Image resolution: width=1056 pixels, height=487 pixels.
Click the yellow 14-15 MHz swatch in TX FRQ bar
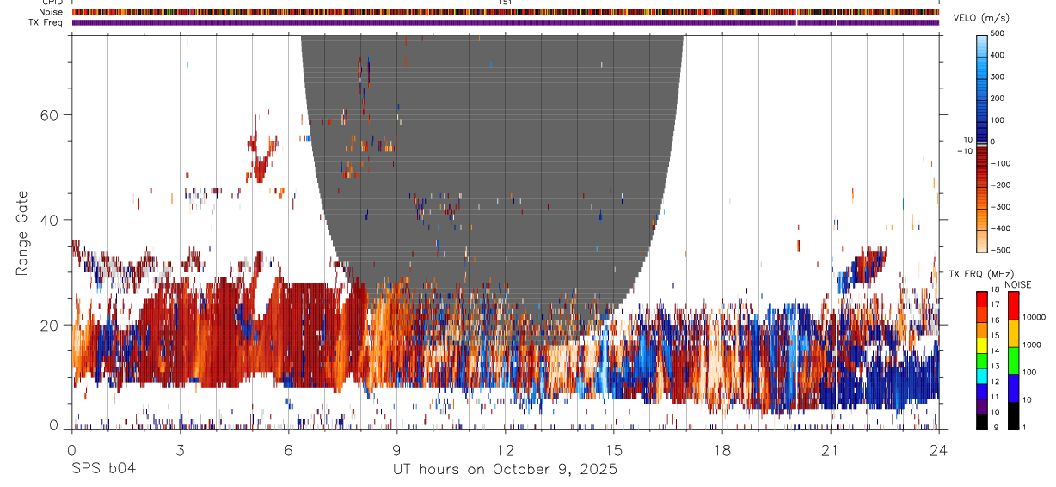pos(982,345)
